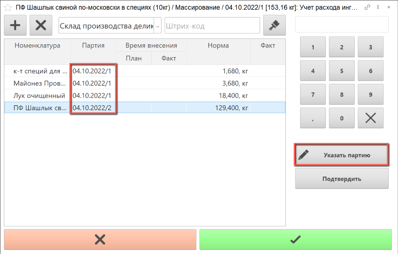
Task: Click the brush clear icon button
Action: pyautogui.click(x=274, y=25)
